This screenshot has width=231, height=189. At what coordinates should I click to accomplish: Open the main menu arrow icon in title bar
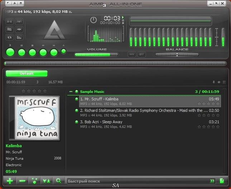(9, 3)
